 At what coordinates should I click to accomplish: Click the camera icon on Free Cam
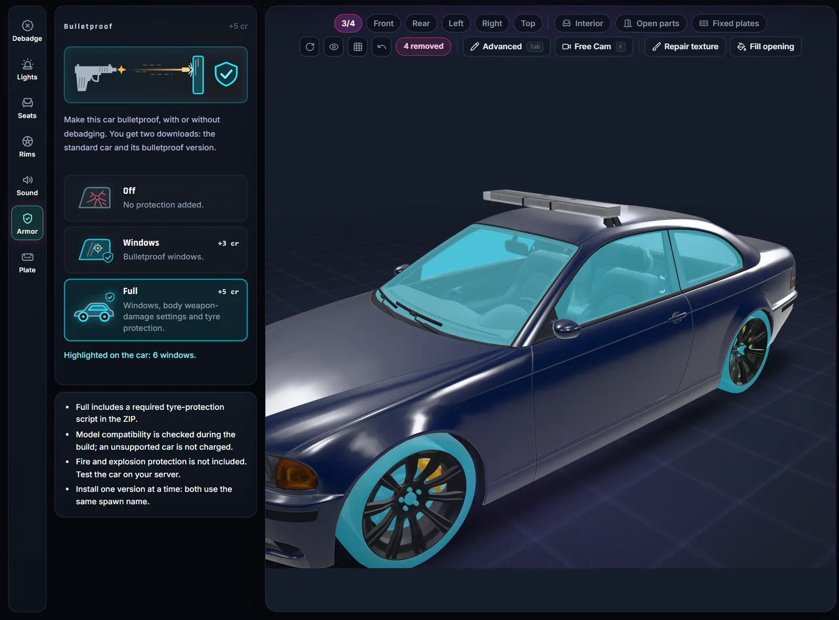pos(566,47)
